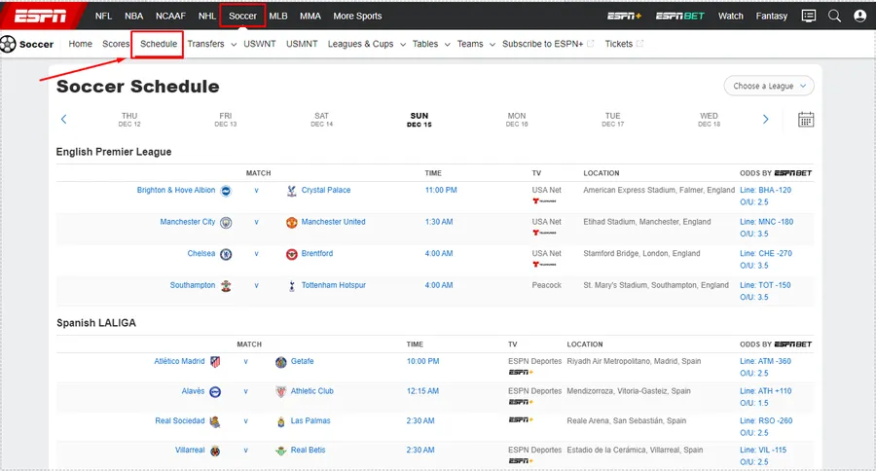876x471 pixels.
Task: Click the Villarreal crest
Action: pyautogui.click(x=215, y=451)
